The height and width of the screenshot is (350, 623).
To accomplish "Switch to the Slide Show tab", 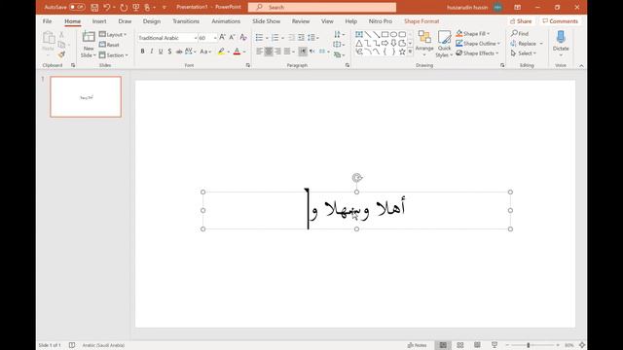I will [266, 21].
